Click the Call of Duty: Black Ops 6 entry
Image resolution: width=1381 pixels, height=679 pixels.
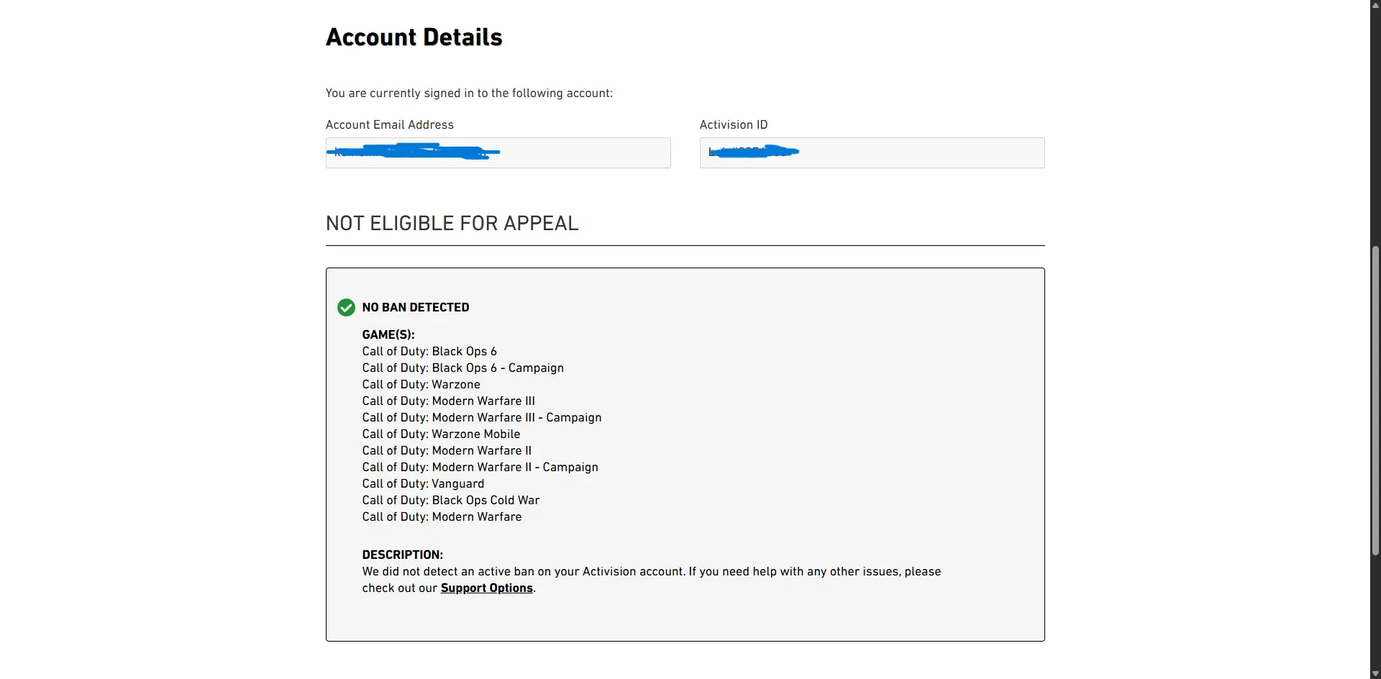tap(429, 352)
